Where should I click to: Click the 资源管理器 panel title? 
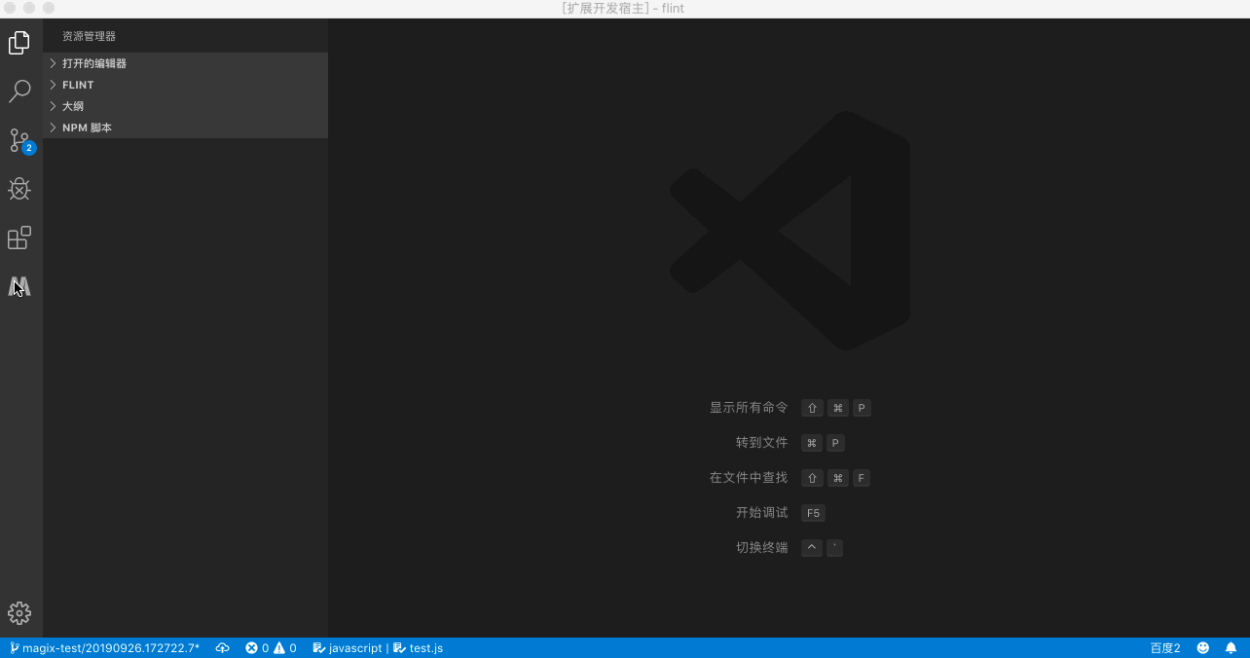point(89,36)
